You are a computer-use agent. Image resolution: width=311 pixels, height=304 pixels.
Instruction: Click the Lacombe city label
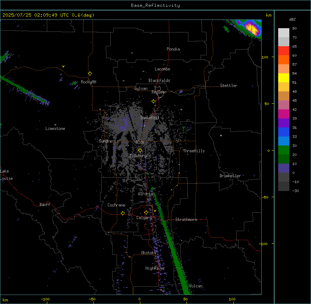tap(162, 69)
